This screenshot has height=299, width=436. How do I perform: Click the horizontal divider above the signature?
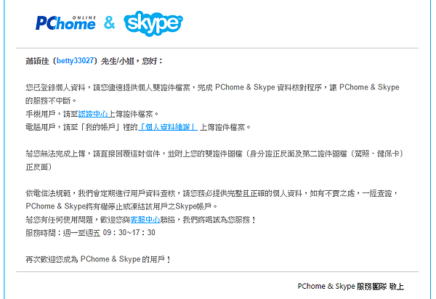tap(217, 272)
